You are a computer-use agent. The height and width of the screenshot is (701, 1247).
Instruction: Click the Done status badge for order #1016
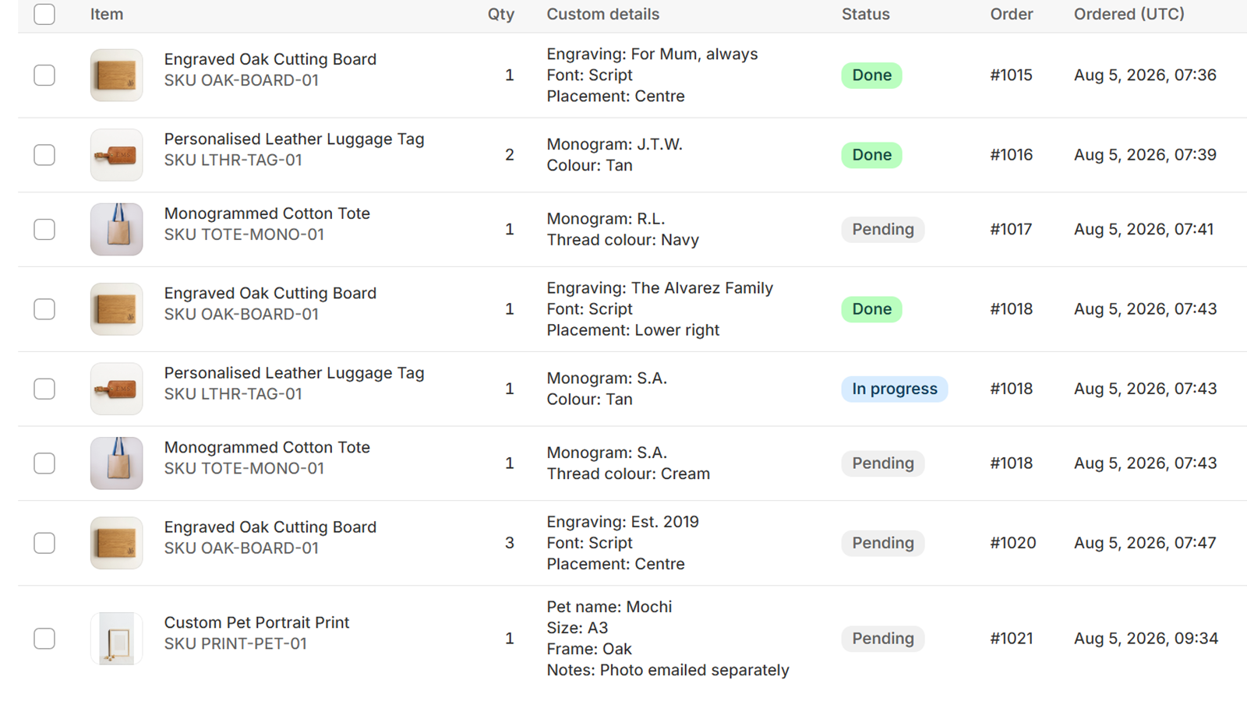(871, 155)
